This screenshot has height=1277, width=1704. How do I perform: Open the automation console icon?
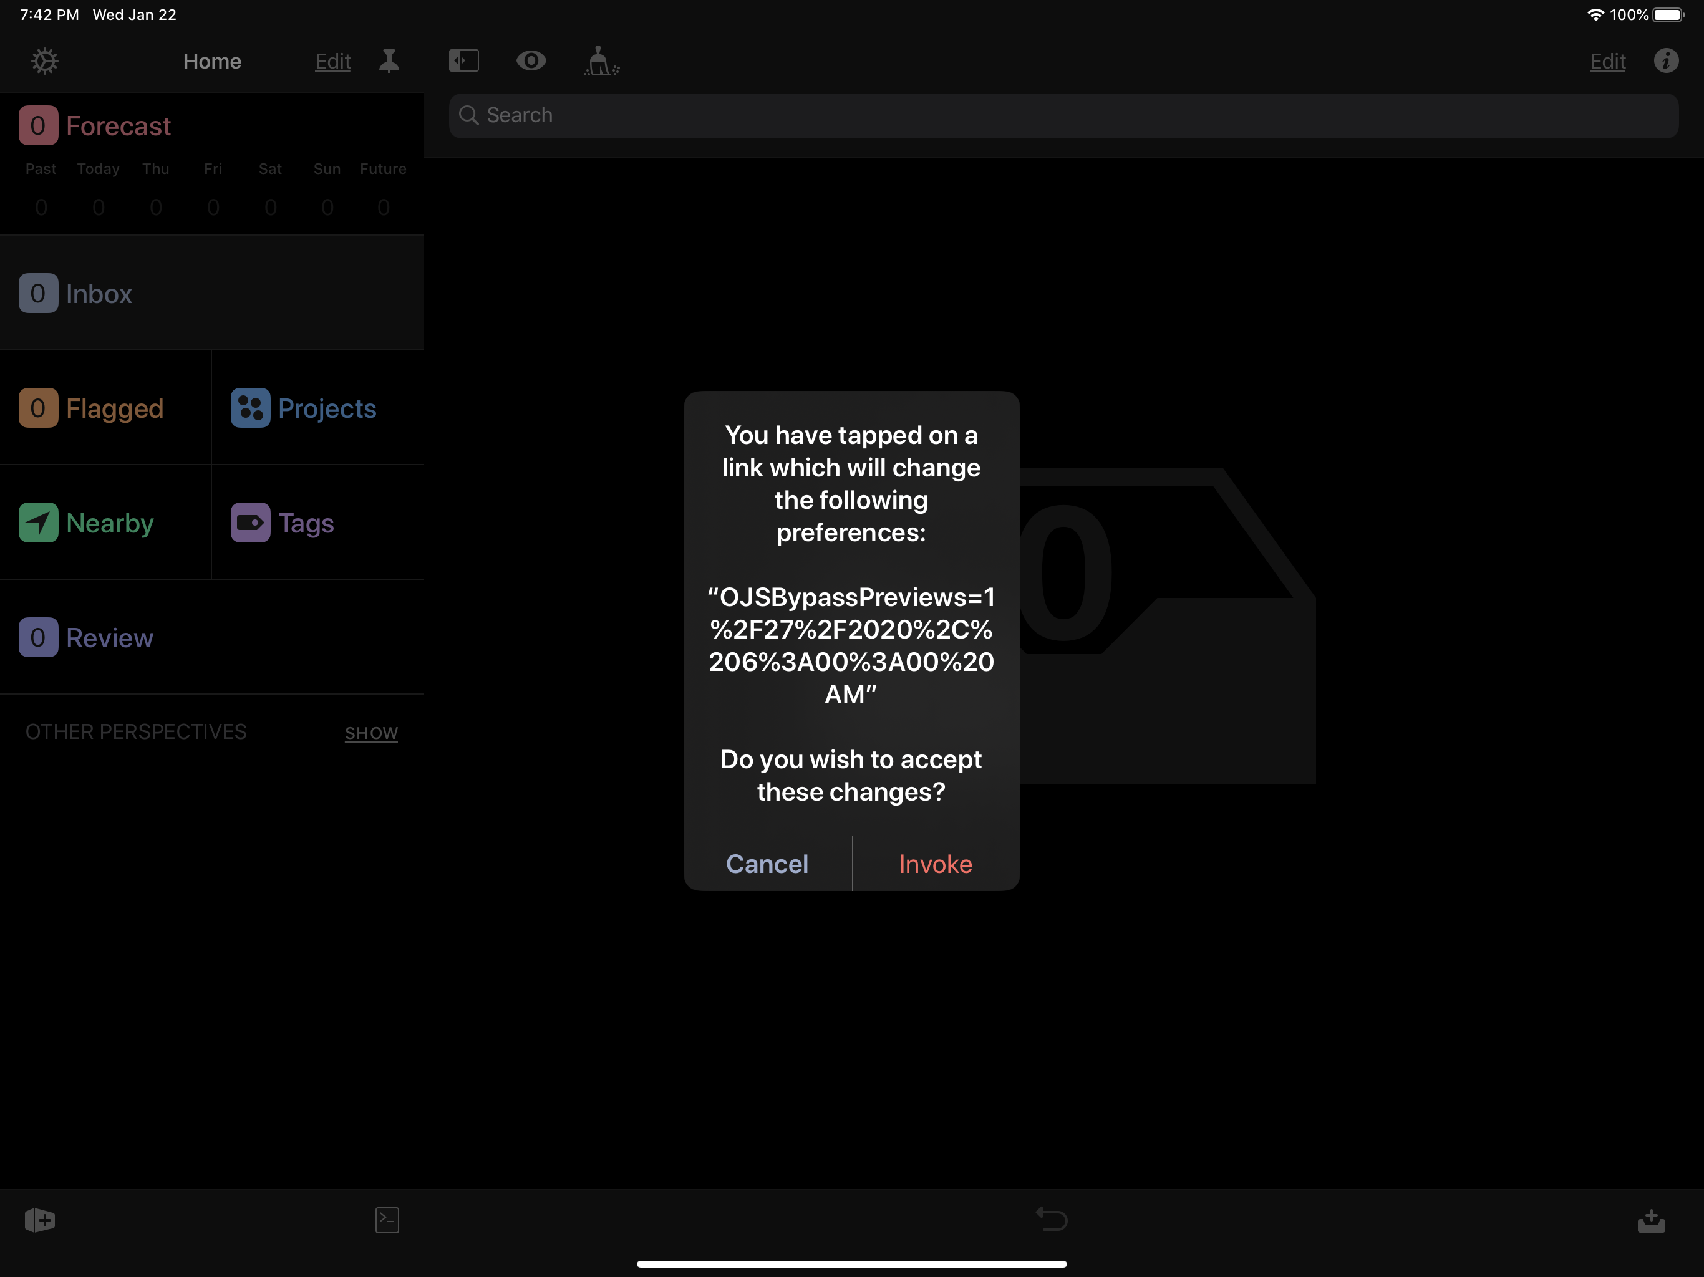[387, 1219]
